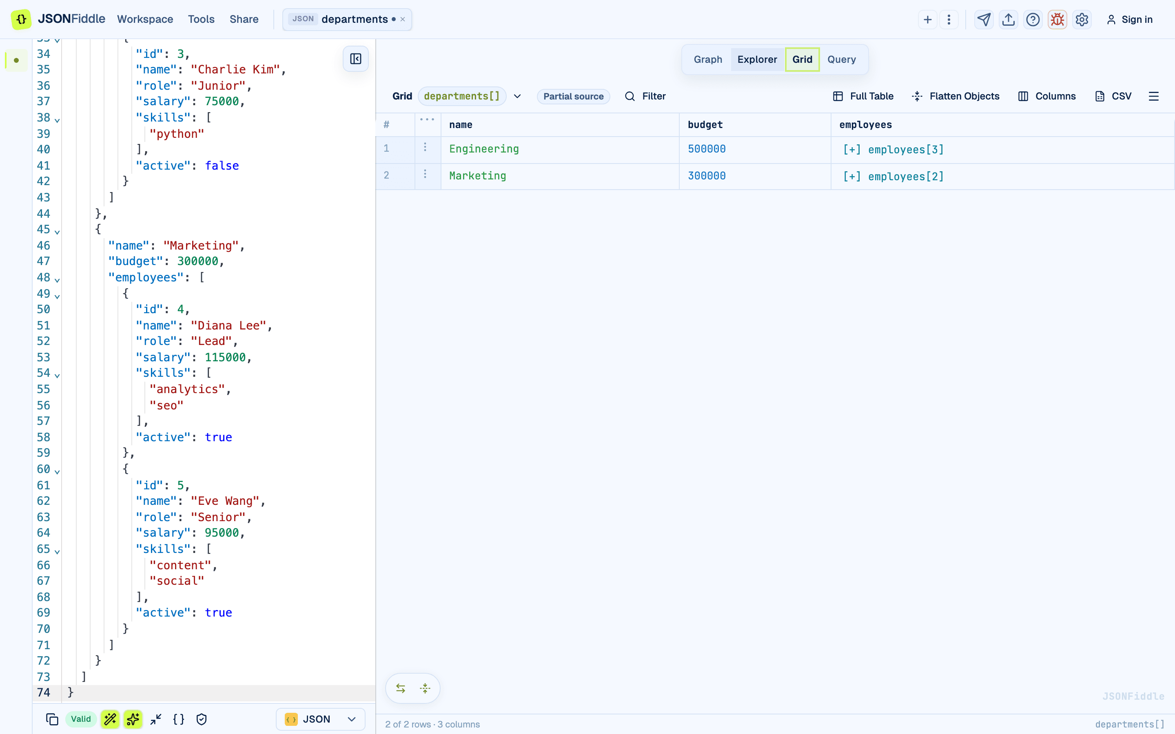Click "Diana Lee" value in the editor
The width and height of the screenshot is (1175, 734).
228,325
